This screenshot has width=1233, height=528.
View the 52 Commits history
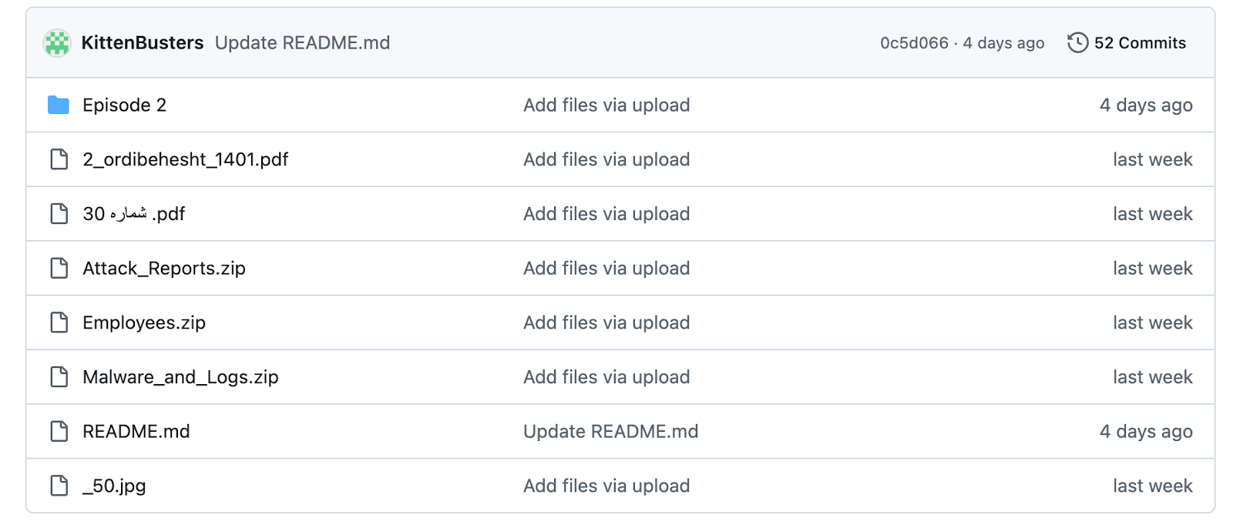coord(1138,43)
